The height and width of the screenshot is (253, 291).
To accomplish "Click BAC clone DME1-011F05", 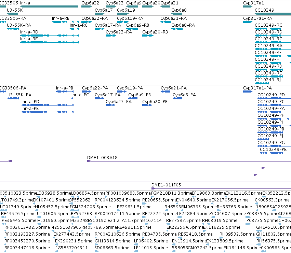I will coord(221,188).
